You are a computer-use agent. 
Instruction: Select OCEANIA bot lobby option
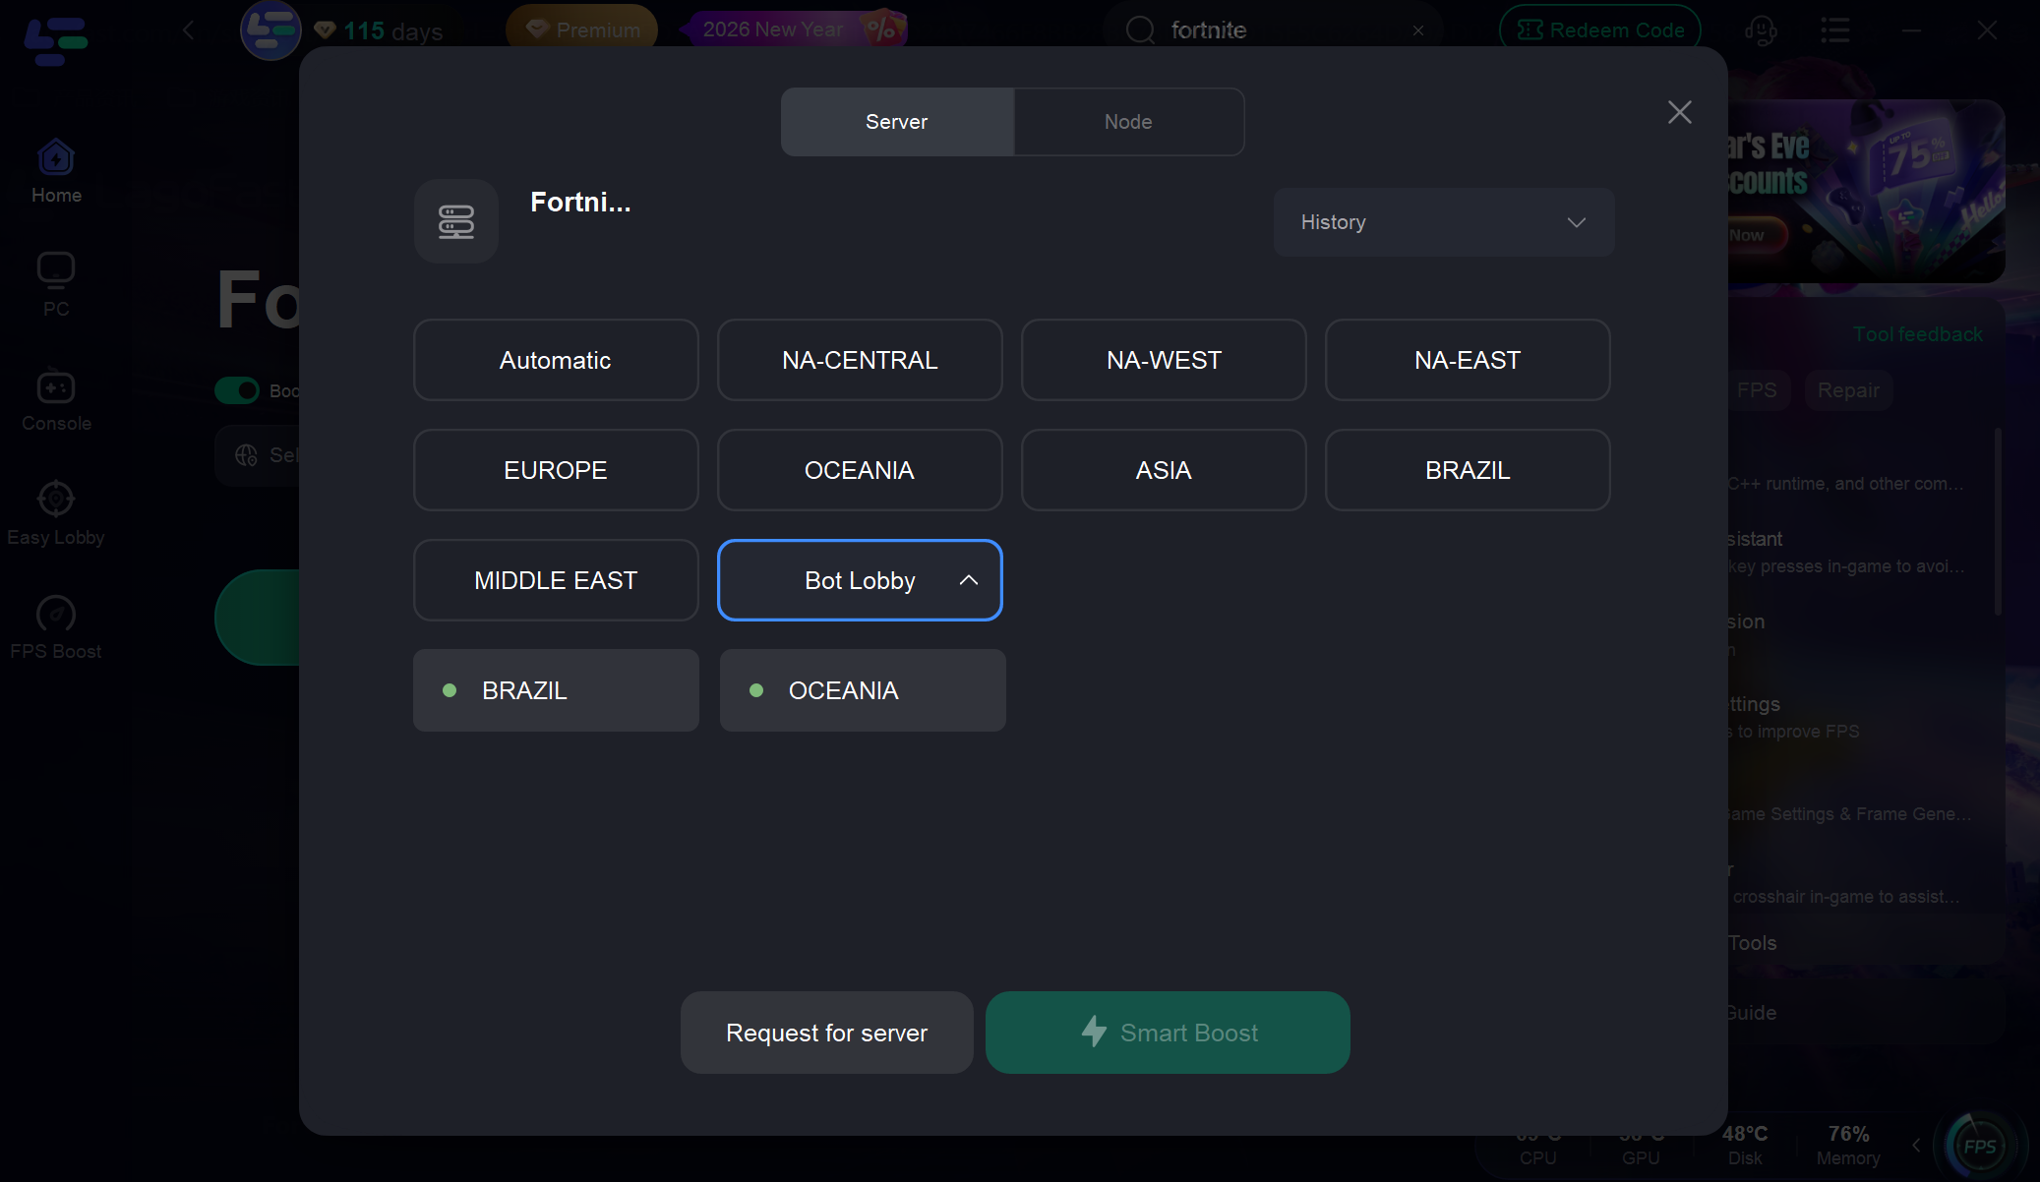click(863, 690)
